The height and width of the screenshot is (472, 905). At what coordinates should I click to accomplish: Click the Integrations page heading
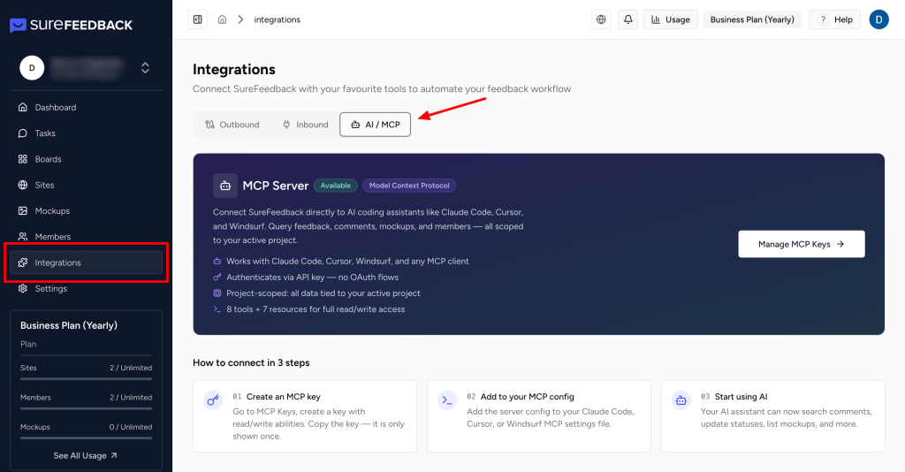(x=233, y=69)
